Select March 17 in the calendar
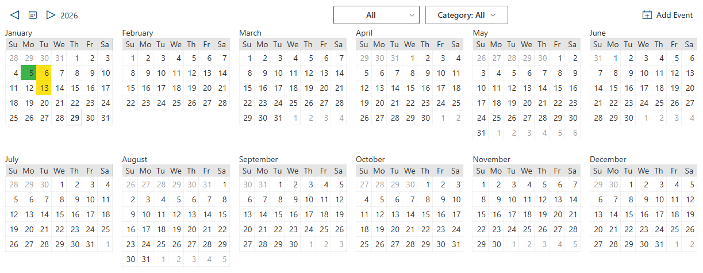The image size is (703, 273). coord(278,88)
